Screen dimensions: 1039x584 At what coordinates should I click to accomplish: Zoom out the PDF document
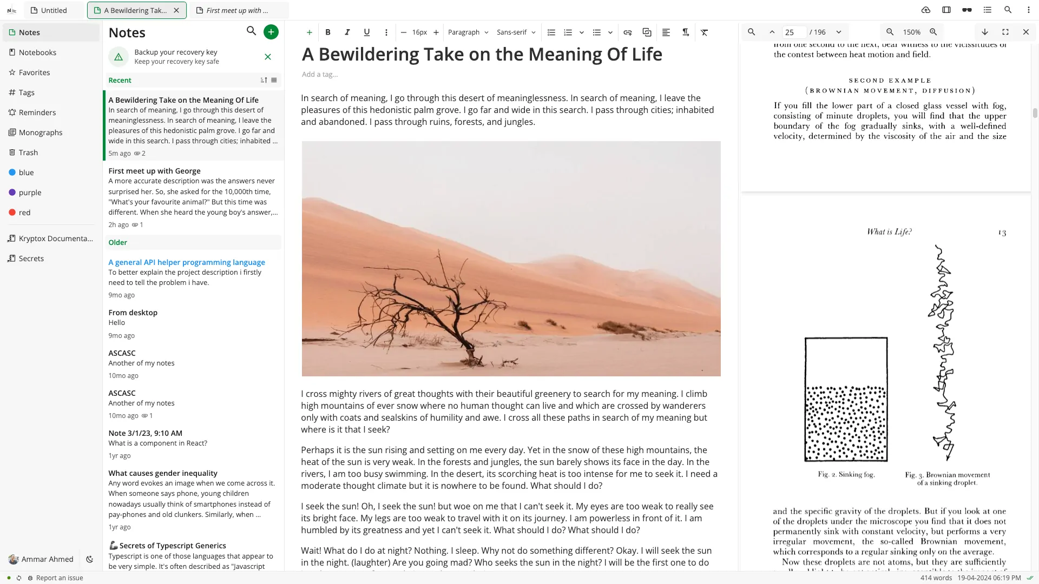890,32
